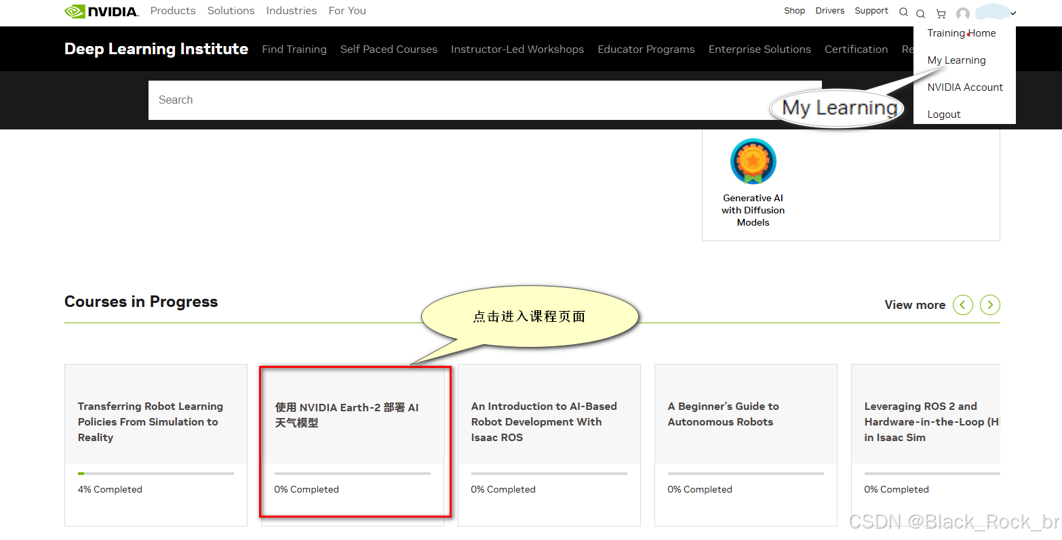1062x540 pixels.
Task: Click View more for courses in progress
Action: [915, 305]
